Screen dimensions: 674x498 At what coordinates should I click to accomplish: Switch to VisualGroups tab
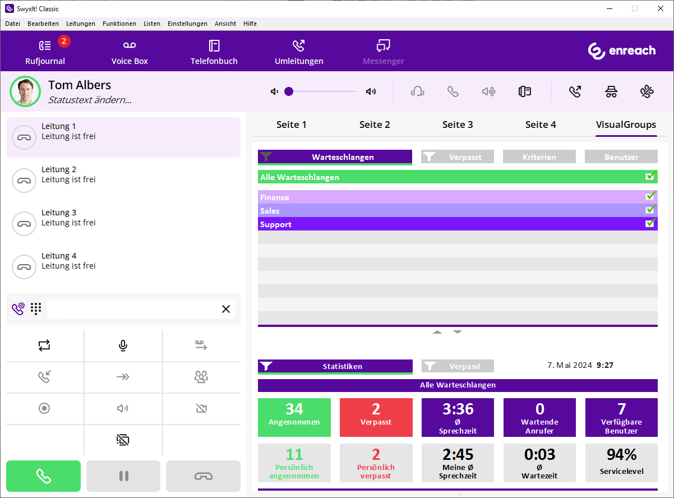tap(626, 125)
